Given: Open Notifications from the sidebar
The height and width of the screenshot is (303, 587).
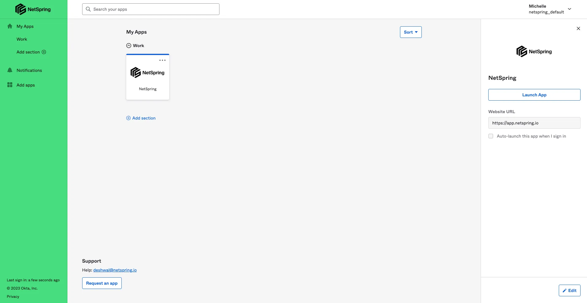Looking at the screenshot, I should pyautogui.click(x=29, y=70).
